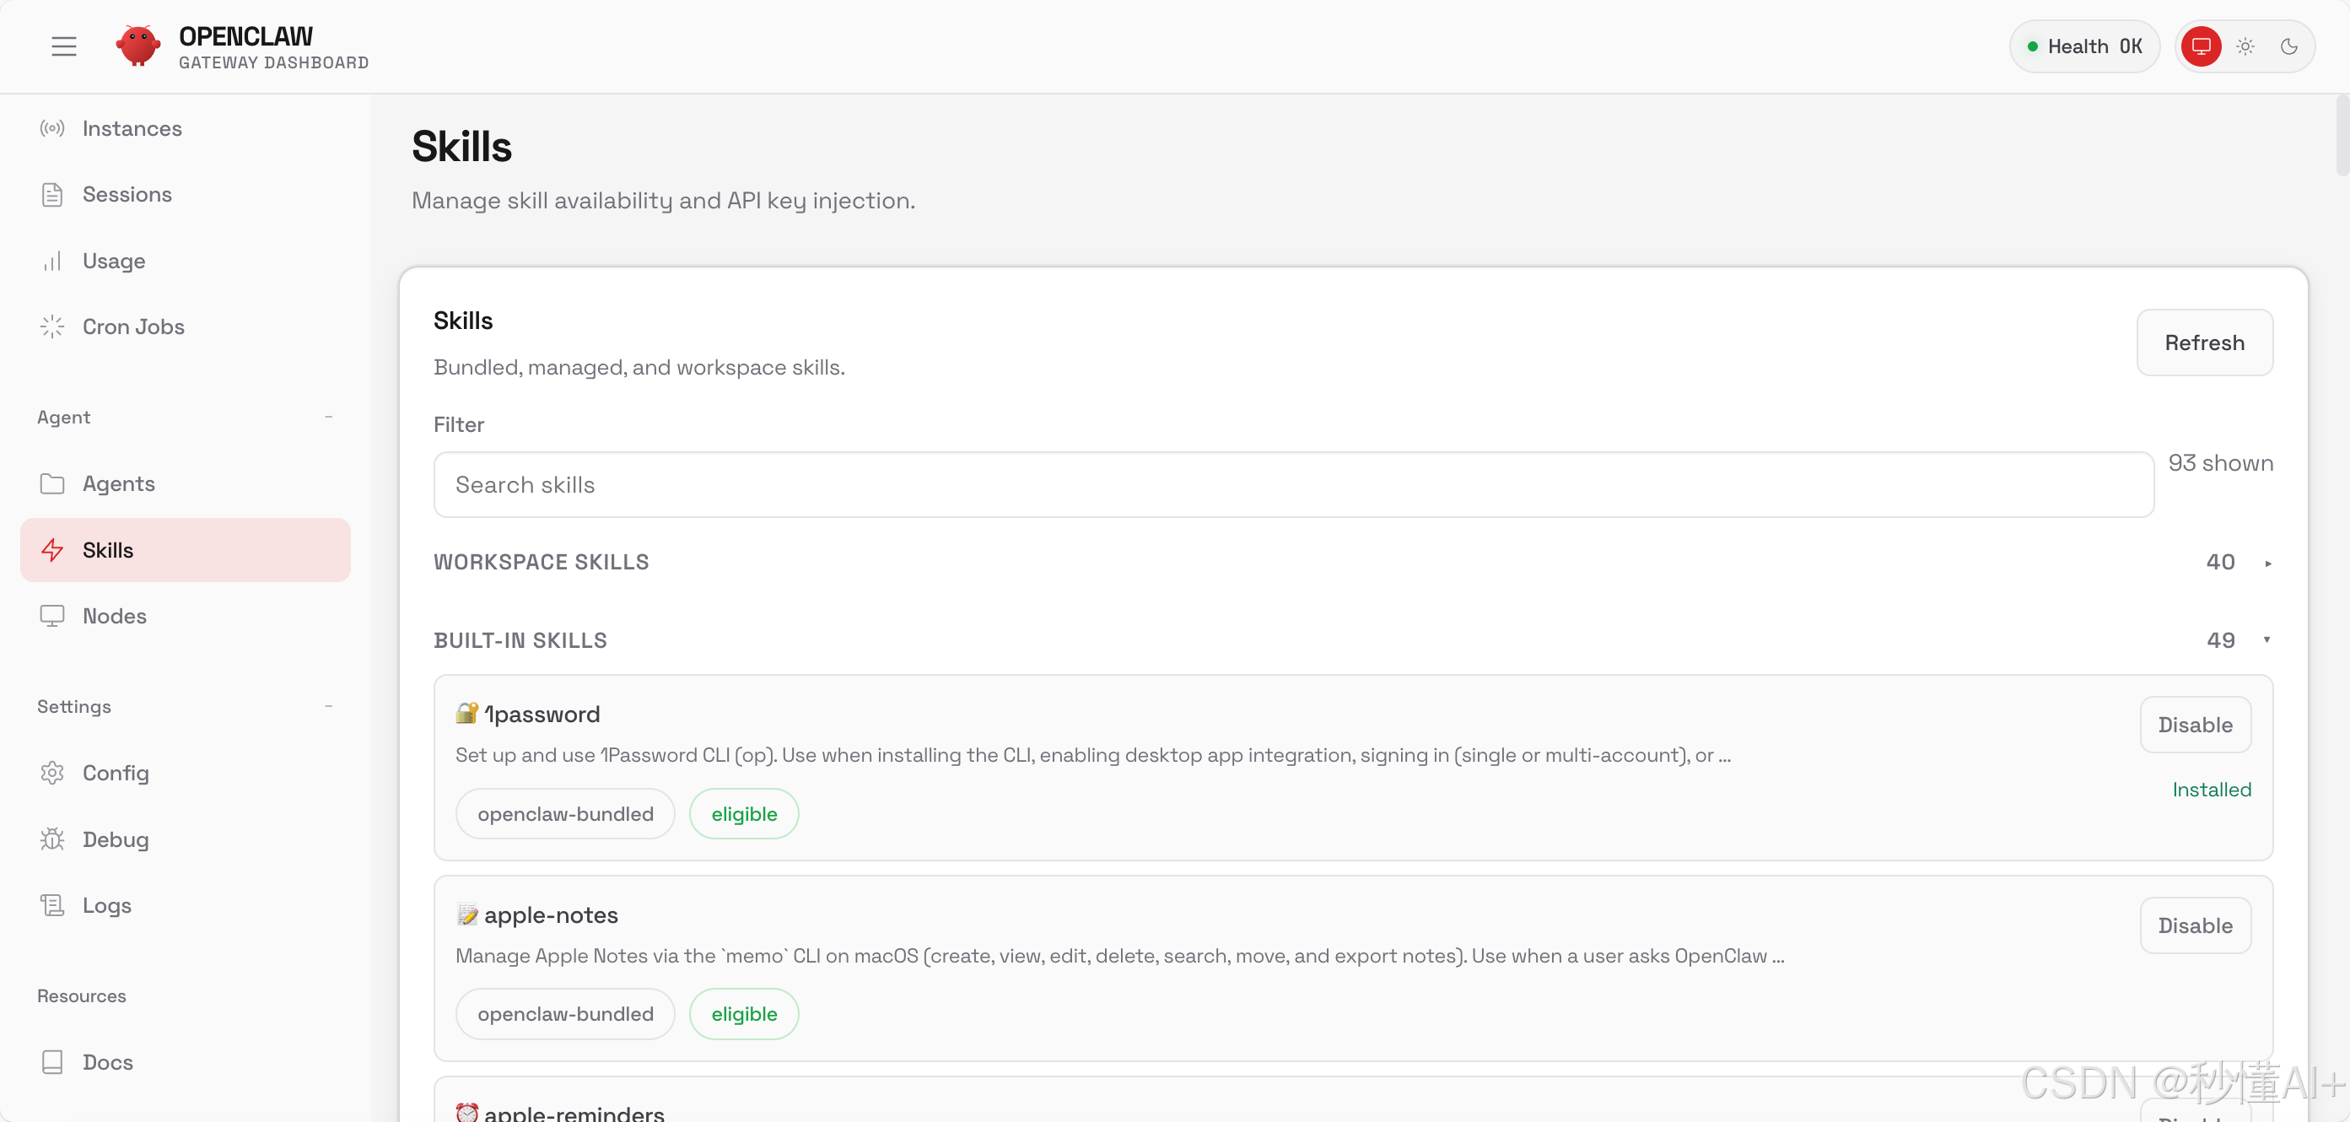Expand the Workspace Skills section

[x=2267, y=563]
